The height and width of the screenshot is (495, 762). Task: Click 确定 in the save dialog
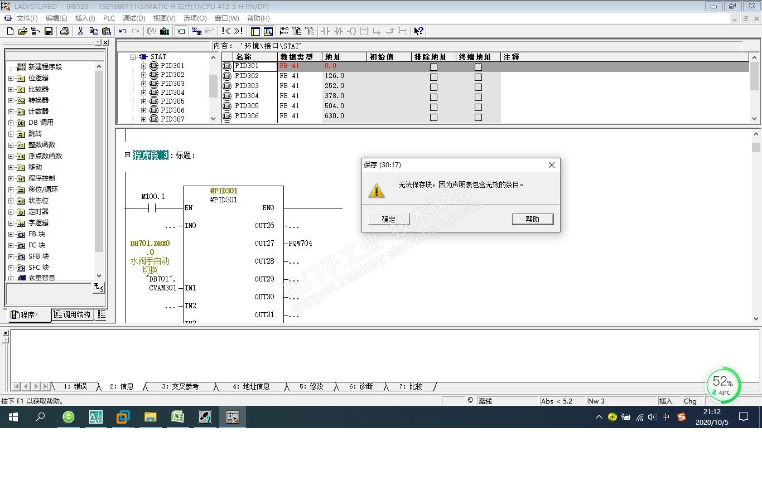(389, 219)
